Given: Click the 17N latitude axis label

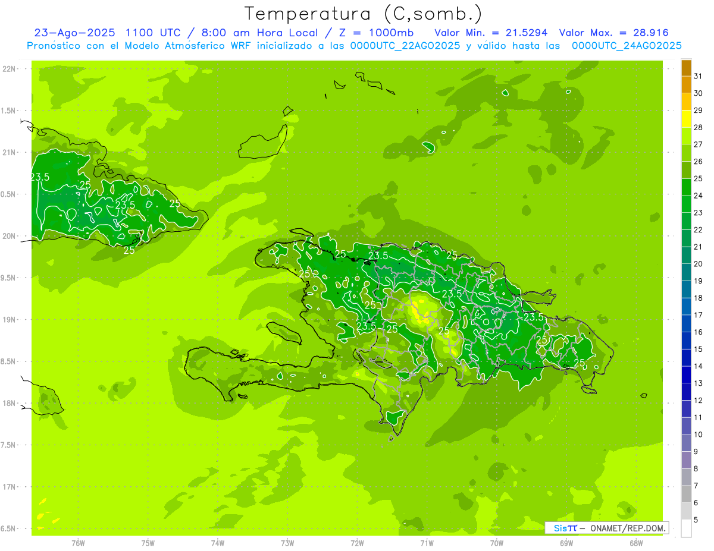Looking at the screenshot, I should point(10,487).
